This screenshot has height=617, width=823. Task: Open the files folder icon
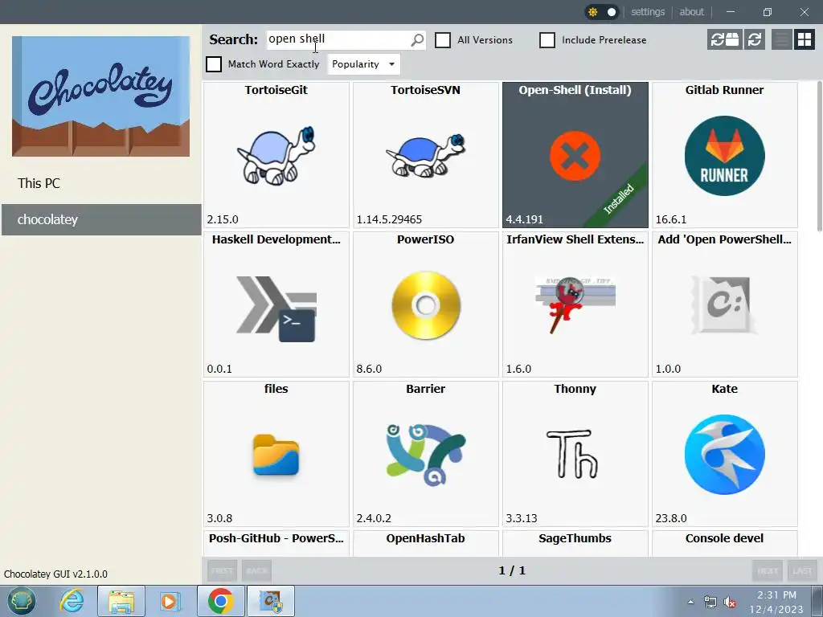pos(276,455)
